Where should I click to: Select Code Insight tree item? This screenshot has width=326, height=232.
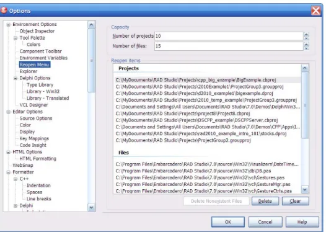click(33, 145)
